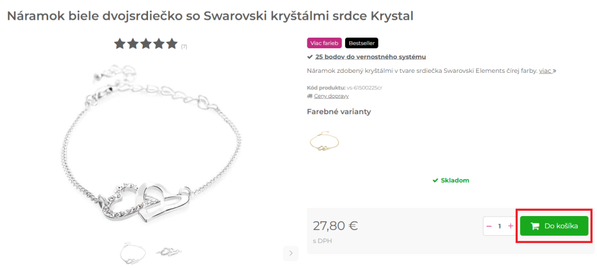Click the Viac farieb badge
Screen dimensions: 597x268
tap(324, 43)
